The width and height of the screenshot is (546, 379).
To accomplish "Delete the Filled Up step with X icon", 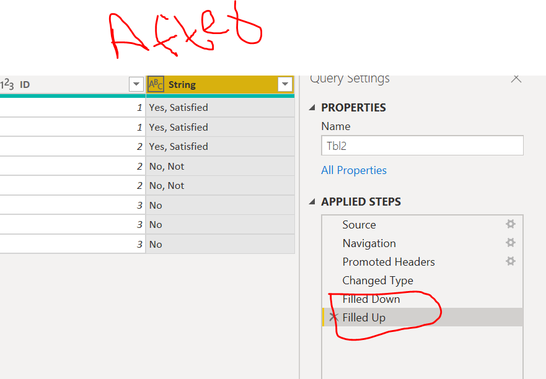I will pos(333,317).
